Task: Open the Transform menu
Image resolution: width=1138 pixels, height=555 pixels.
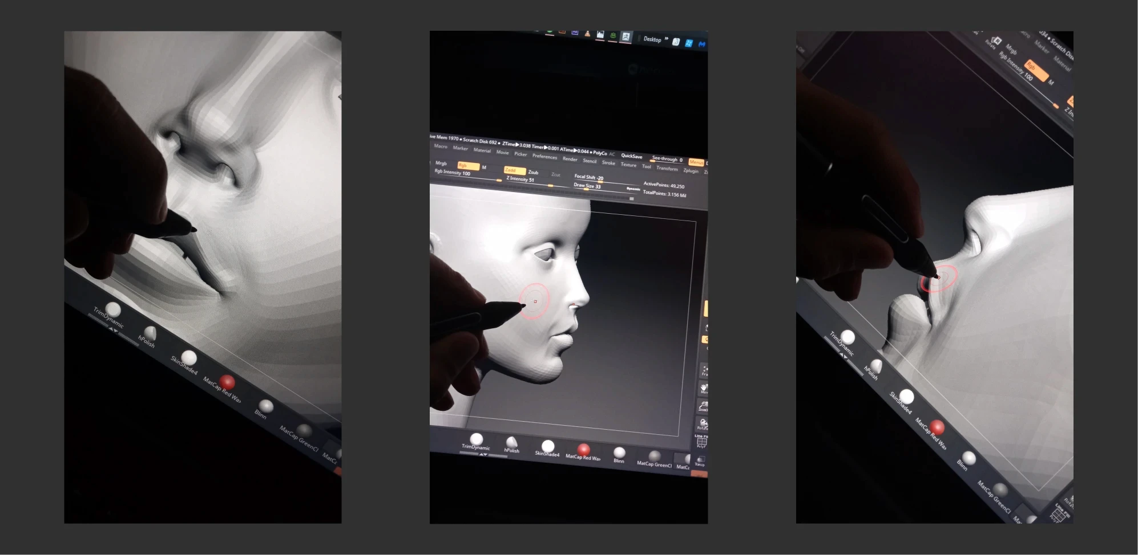Action: pos(667,168)
